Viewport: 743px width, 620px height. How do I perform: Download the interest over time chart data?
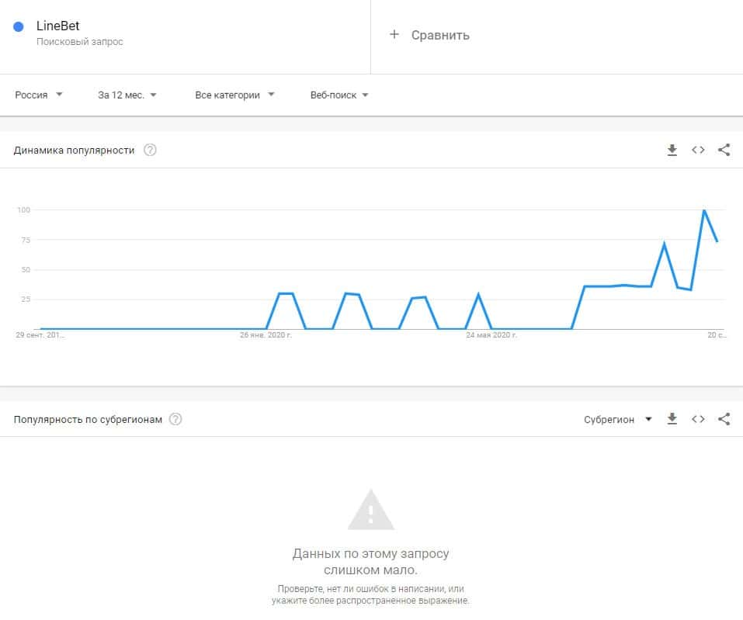(672, 150)
